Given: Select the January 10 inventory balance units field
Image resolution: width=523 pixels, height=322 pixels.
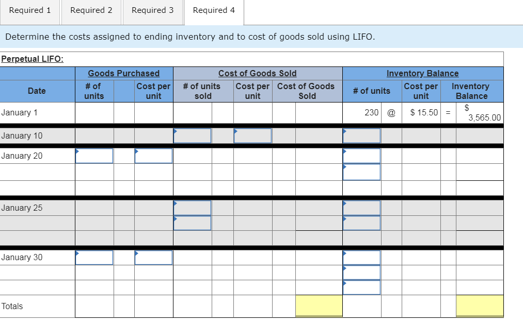Looking at the screenshot, I should [x=361, y=135].
